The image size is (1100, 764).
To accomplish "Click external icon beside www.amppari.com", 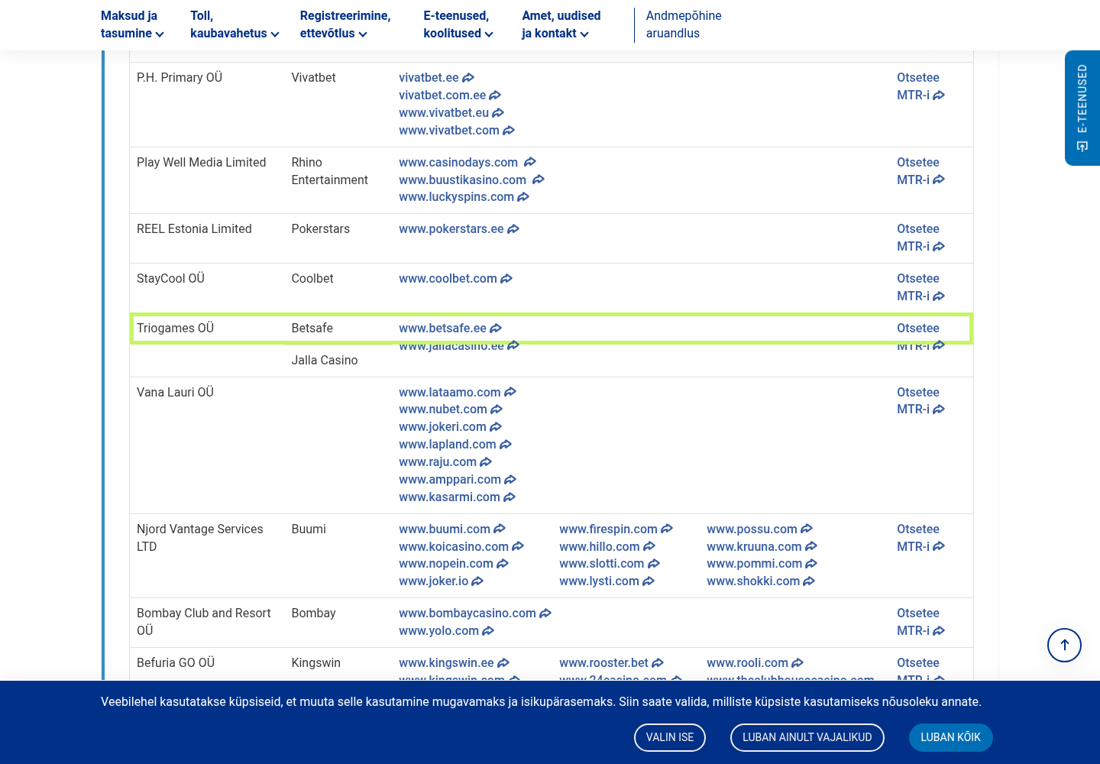I will (510, 480).
